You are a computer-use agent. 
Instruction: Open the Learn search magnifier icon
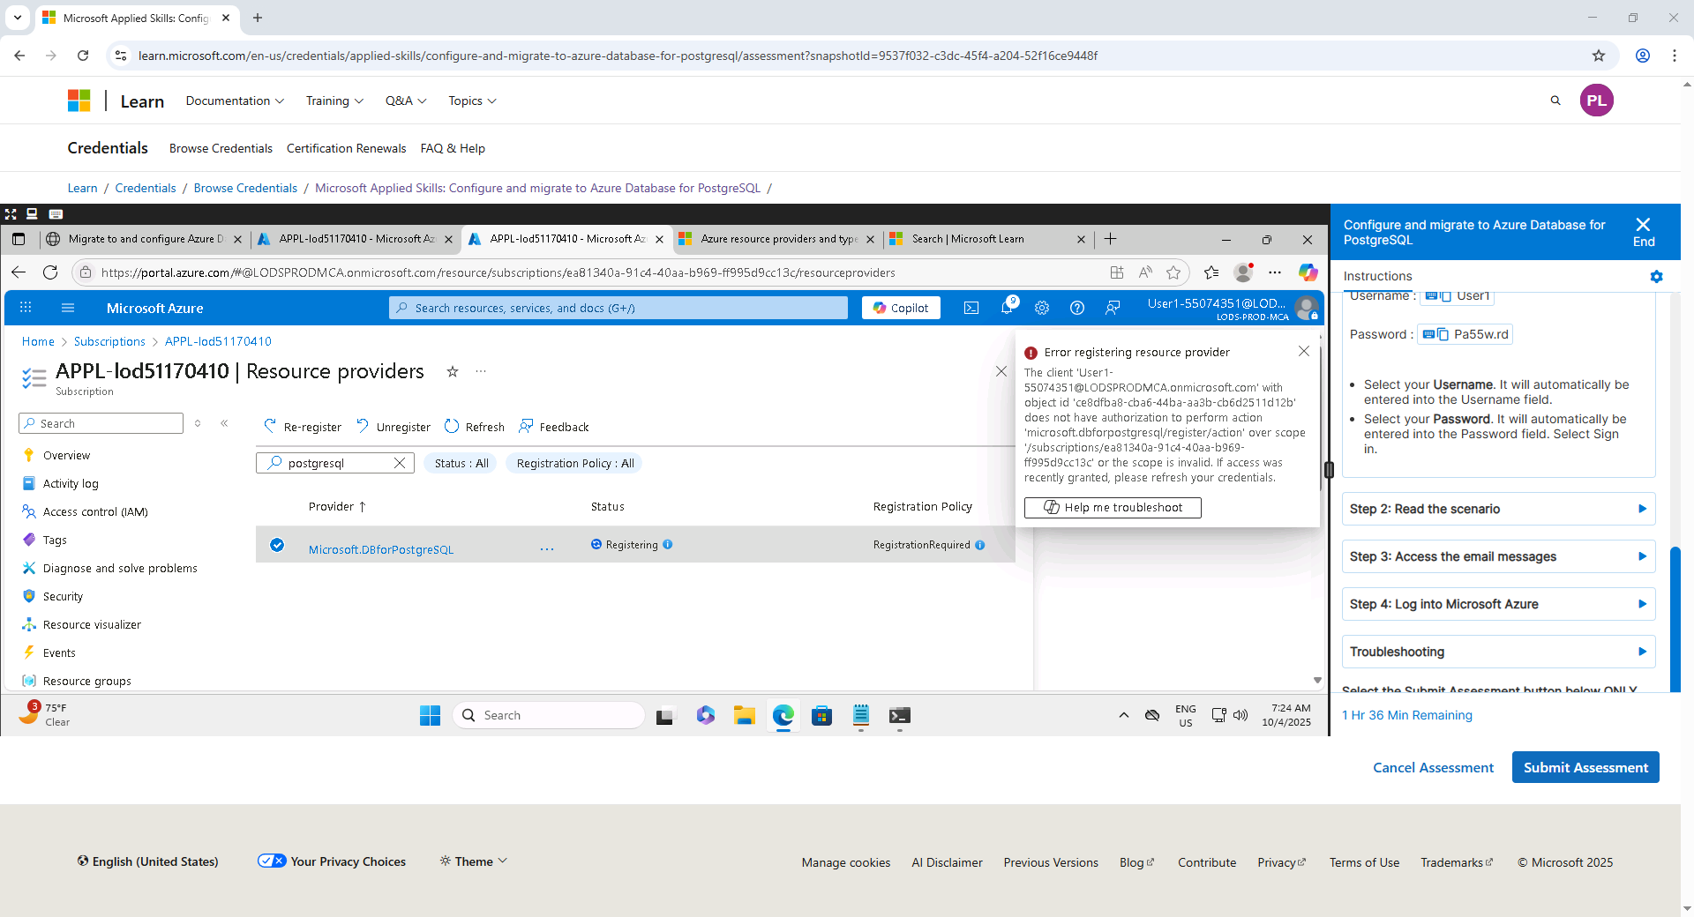click(1555, 101)
